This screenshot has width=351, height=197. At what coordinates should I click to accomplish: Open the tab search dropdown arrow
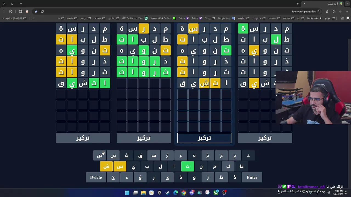pyautogui.click(x=347, y=4)
